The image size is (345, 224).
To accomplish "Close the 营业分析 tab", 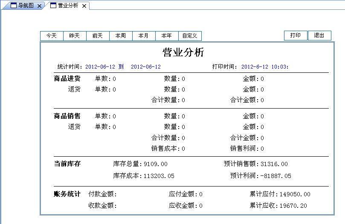I will (x=84, y=6).
